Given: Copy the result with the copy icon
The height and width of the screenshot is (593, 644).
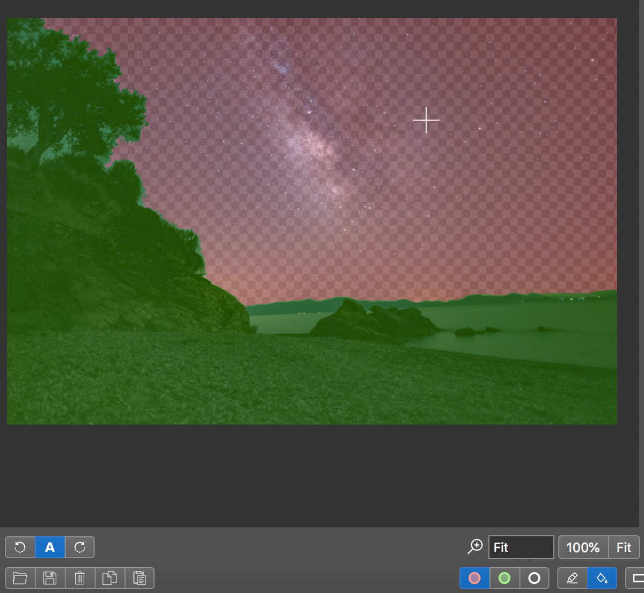Looking at the screenshot, I should tap(109, 578).
